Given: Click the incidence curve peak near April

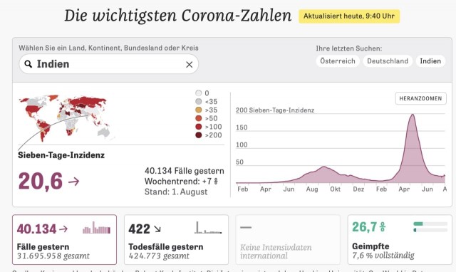Looking at the screenshot, I should tap(413, 115).
